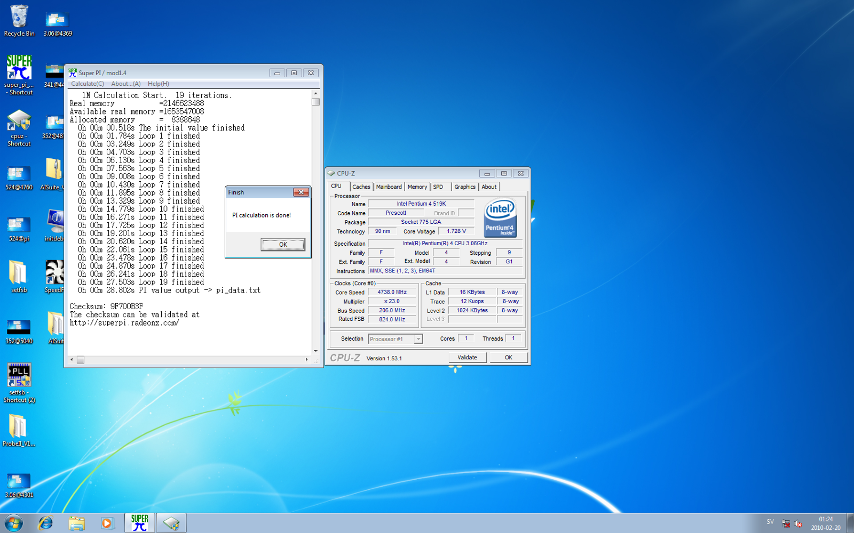
Task: Open the 352@5040 desktop icon
Action: tap(19, 332)
